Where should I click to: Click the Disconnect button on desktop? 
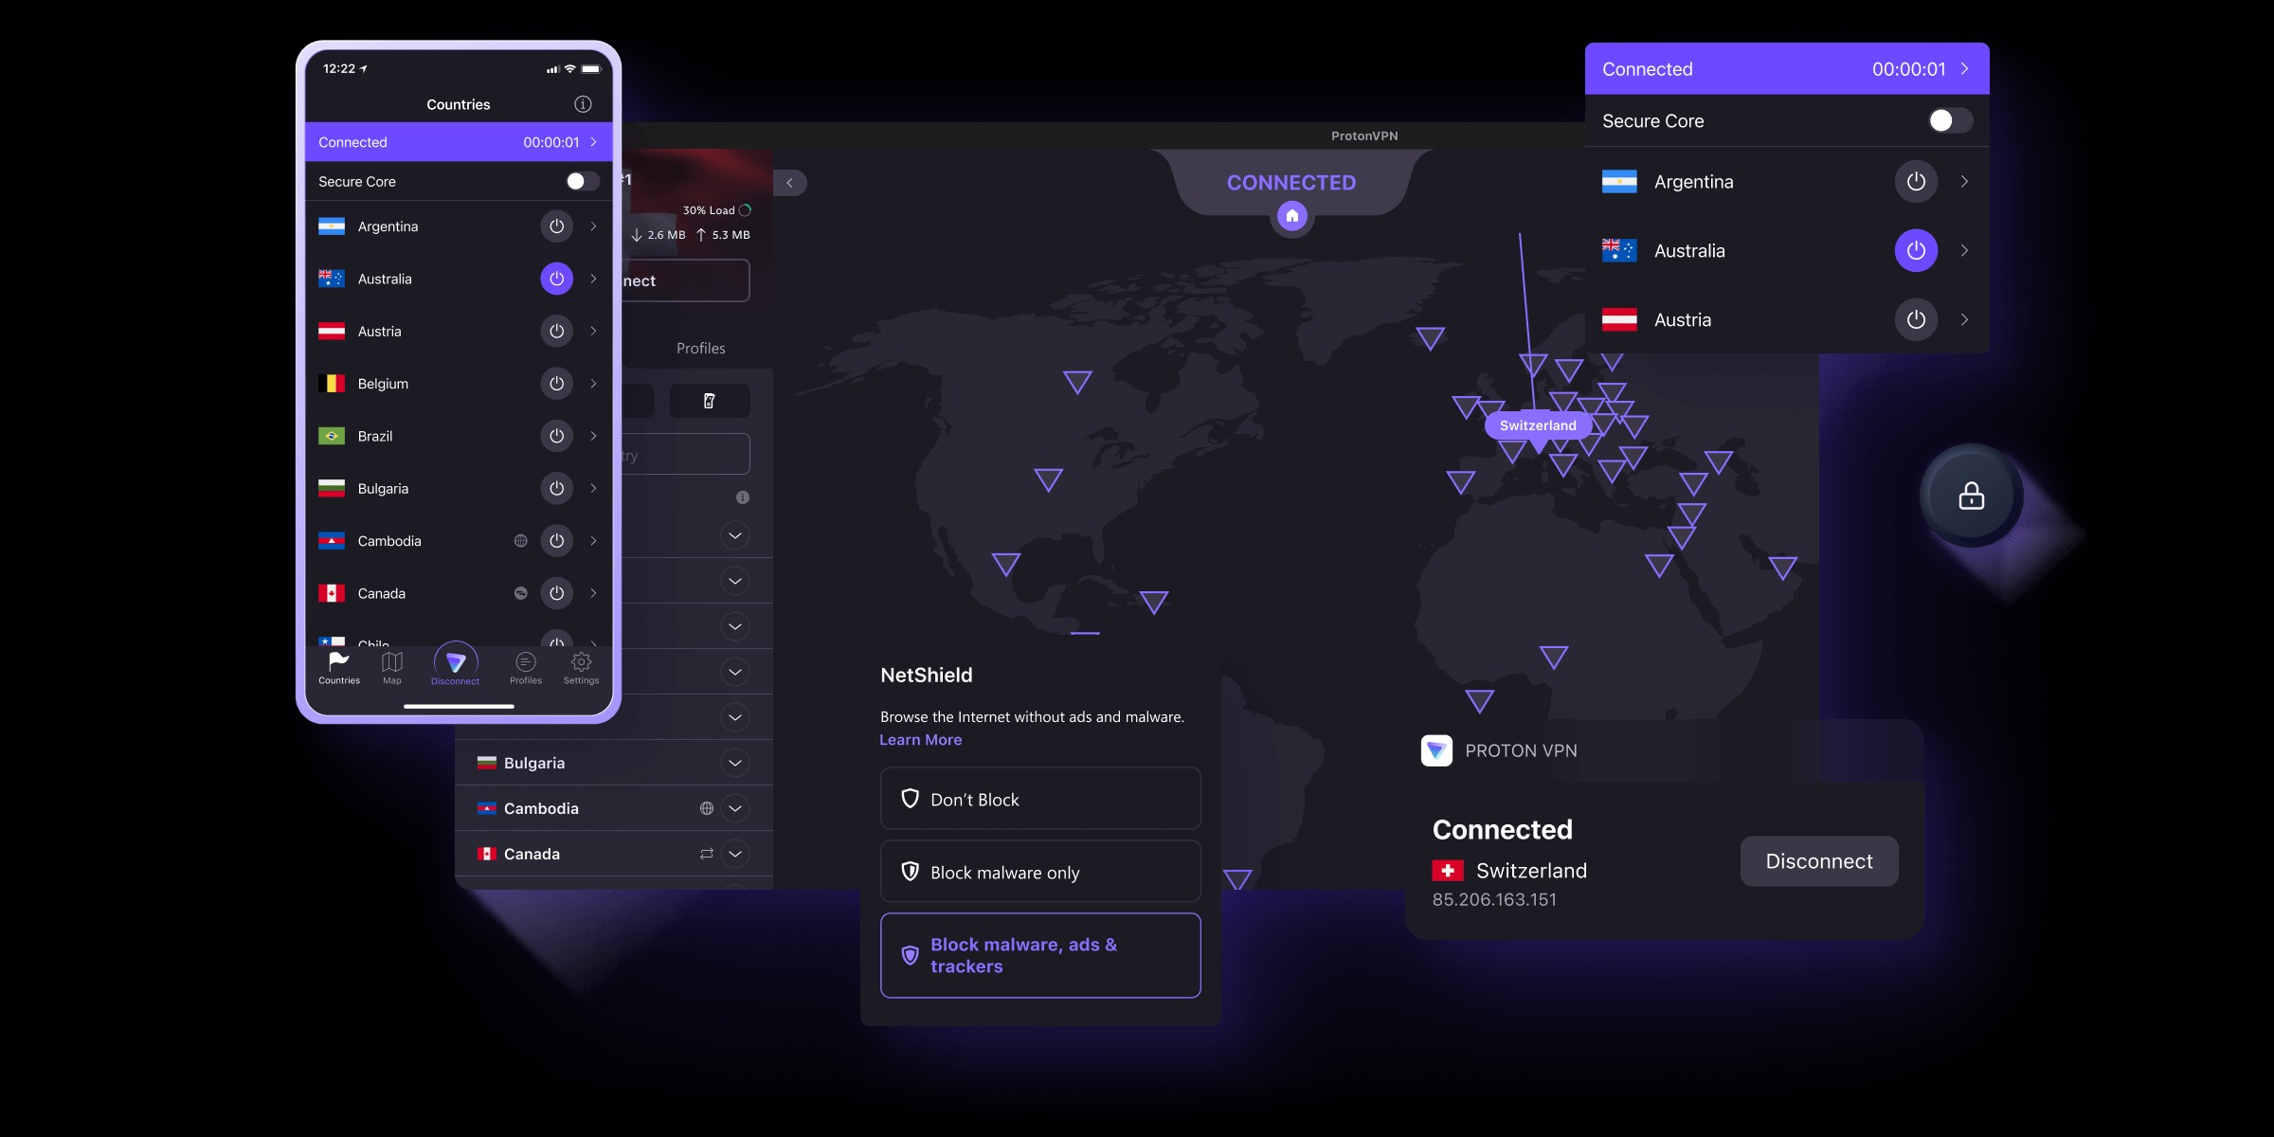pos(1818,860)
